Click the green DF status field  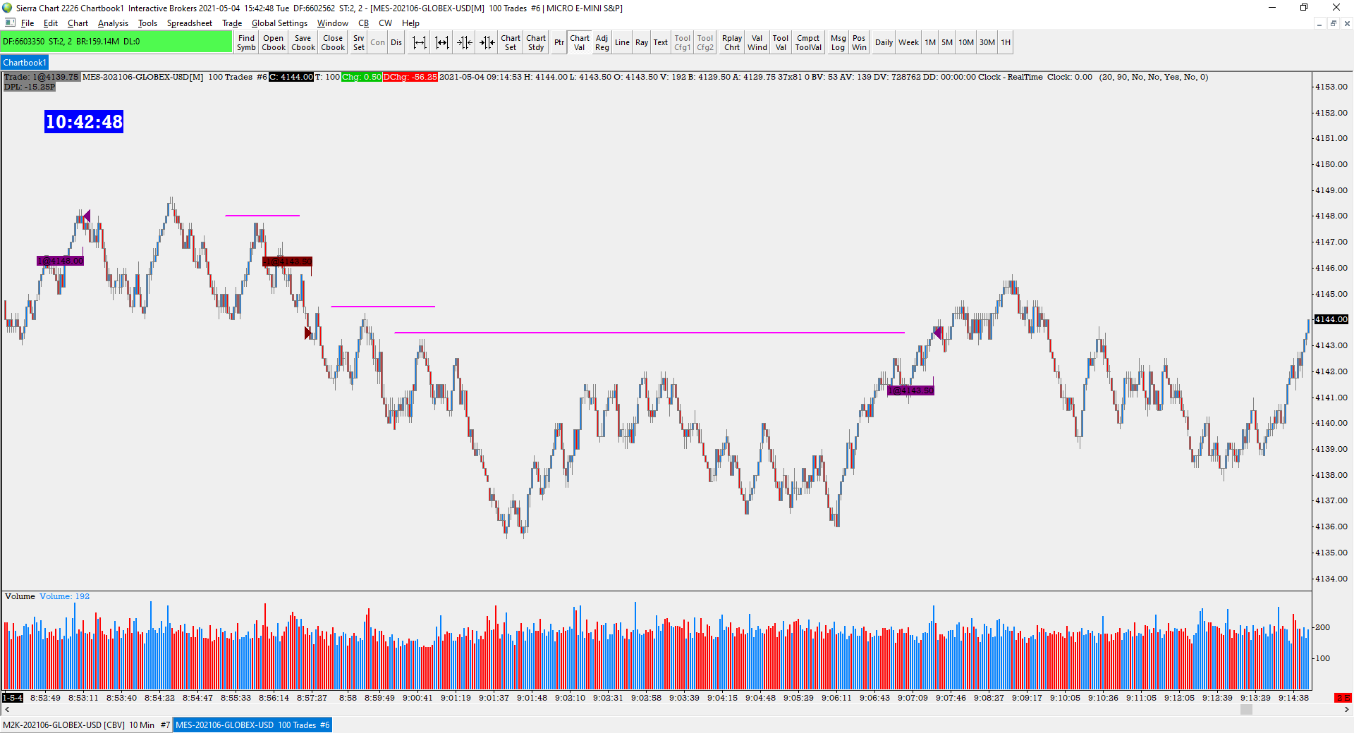(x=116, y=42)
